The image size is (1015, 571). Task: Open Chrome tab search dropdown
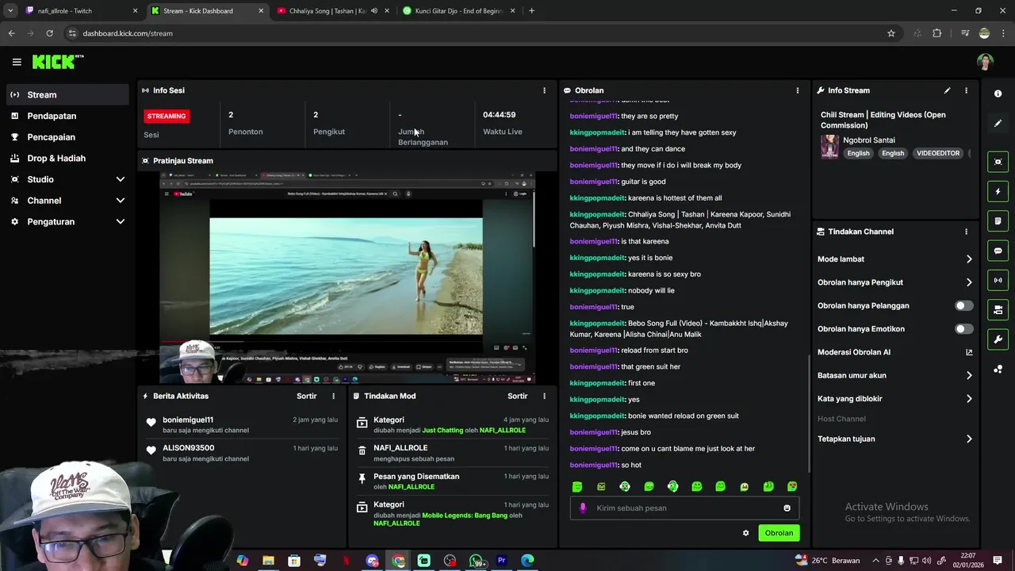pyautogui.click(x=10, y=11)
